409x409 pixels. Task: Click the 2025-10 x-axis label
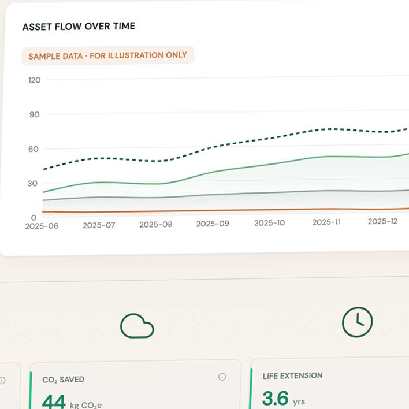(269, 223)
